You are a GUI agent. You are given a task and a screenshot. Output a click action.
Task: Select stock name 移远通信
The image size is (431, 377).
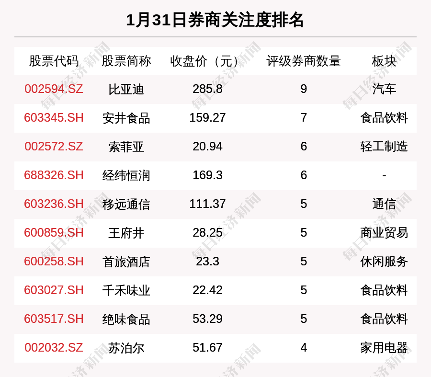coord(126,205)
